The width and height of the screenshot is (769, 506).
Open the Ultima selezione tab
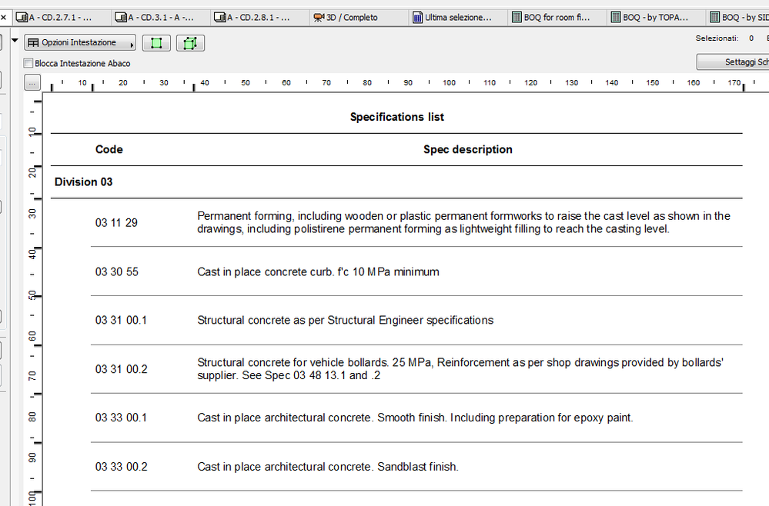(457, 18)
